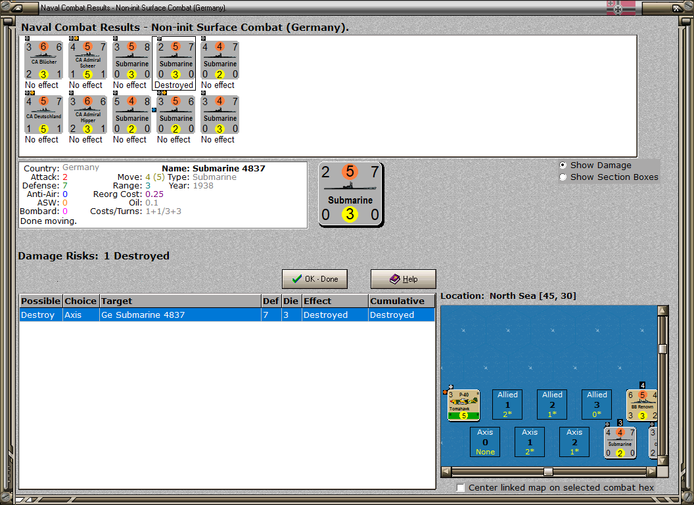Screen dimensions: 694x505
Task: Select the Ge Submarine 4837 table row
Action: [227, 315]
